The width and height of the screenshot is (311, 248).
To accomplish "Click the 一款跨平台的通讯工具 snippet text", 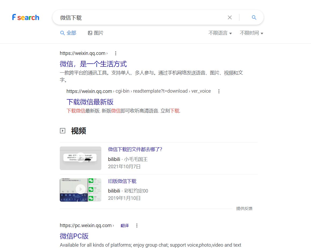I will coord(151,76).
